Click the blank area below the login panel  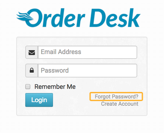click(x=82, y=125)
